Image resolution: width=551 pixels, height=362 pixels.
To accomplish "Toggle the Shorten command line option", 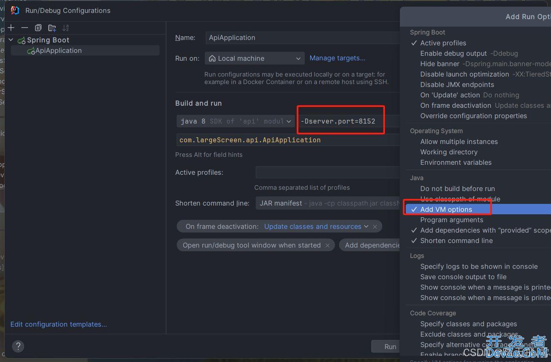I will click(x=456, y=241).
